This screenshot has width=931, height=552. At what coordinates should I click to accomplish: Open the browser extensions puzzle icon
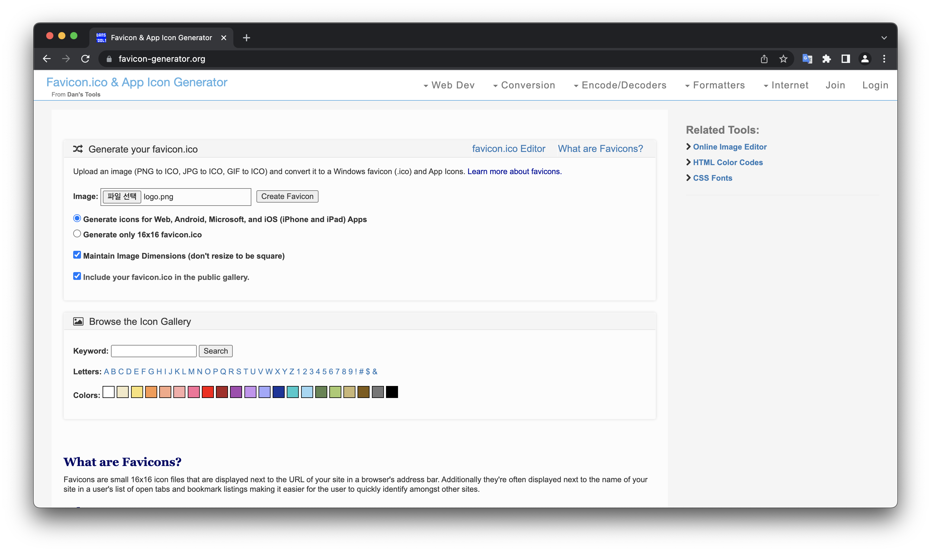(x=826, y=58)
